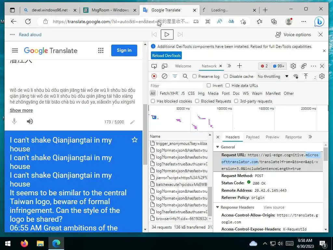Click the network timeline overview
Image resolution: width=333 pixels, height=250 pixels.
tap(238, 118)
